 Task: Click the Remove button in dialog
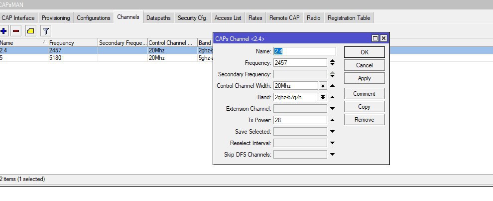(x=365, y=119)
